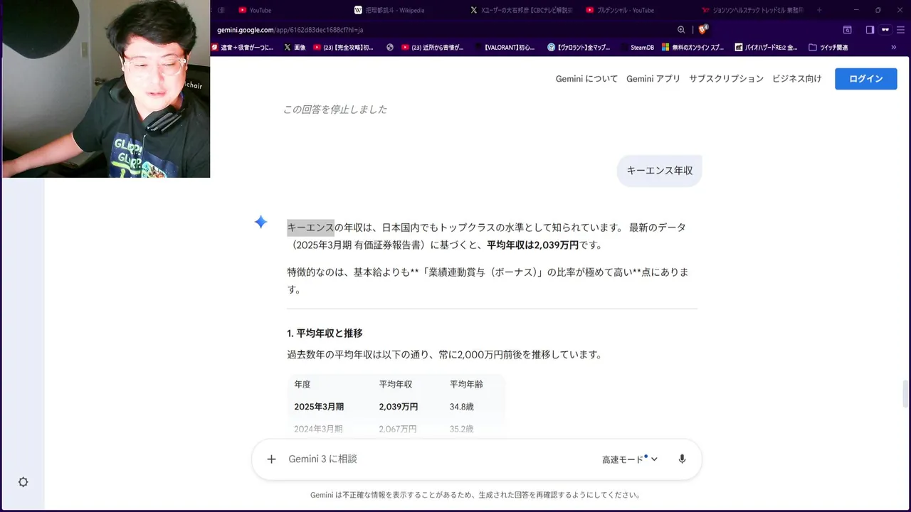911x512 pixels.
Task: Click the 34.8歳 table cell
Action: pyautogui.click(x=461, y=407)
